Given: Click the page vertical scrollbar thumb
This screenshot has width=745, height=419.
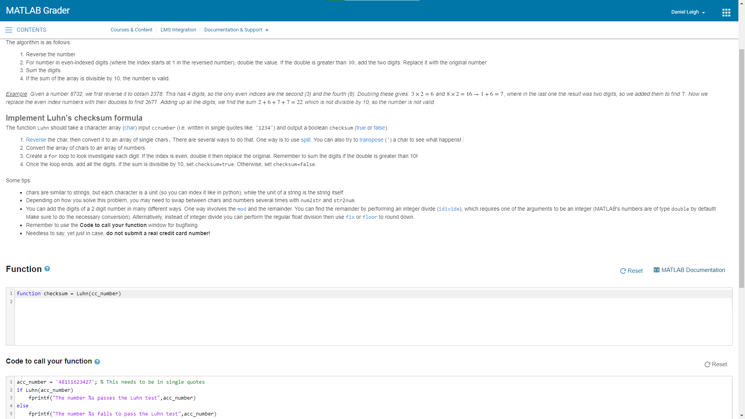Looking at the screenshot, I should tap(742, 169).
